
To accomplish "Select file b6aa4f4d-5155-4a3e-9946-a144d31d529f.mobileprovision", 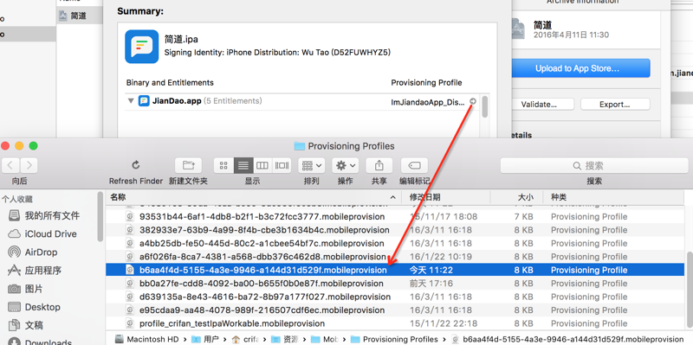I will pyautogui.click(x=263, y=270).
